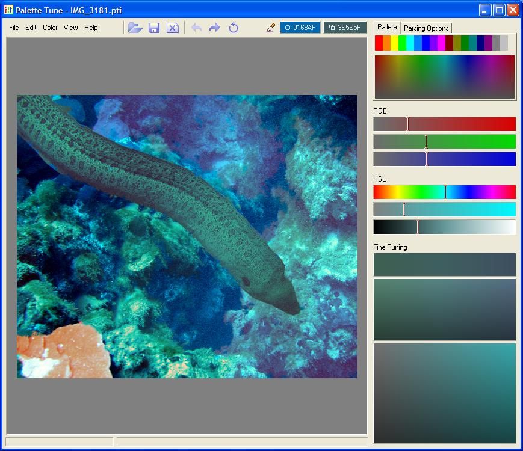Open the Color menu
523x451 pixels.
(x=49, y=27)
